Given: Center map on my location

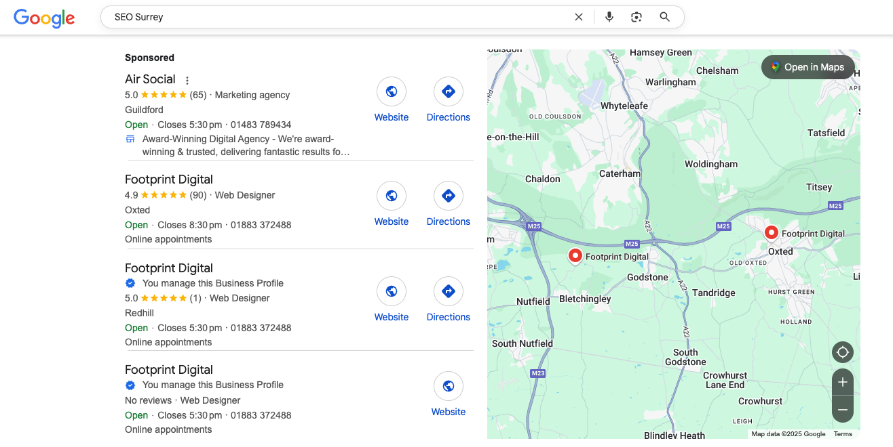Looking at the screenshot, I should (843, 352).
